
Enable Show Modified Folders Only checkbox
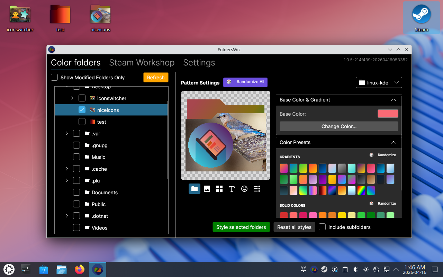(54, 77)
